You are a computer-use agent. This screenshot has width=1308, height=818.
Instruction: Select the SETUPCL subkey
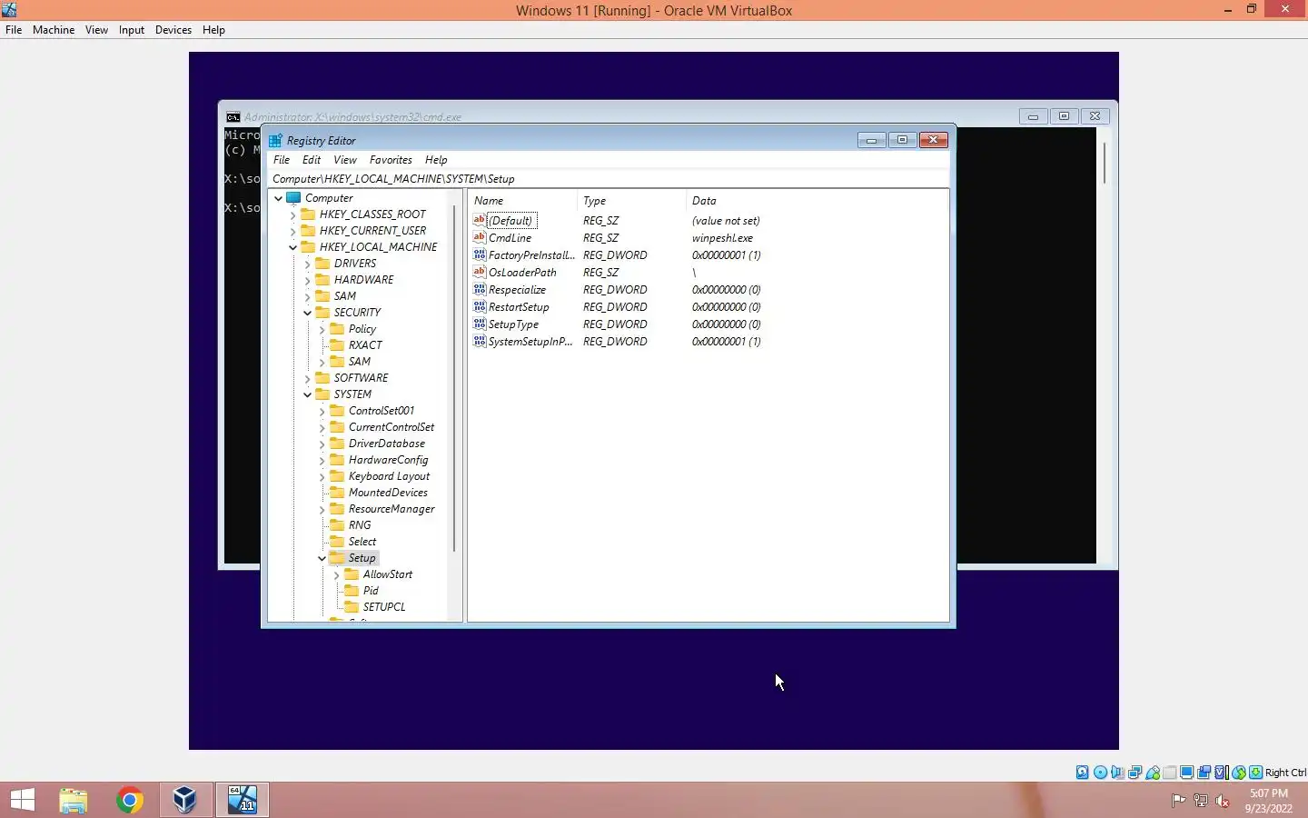(384, 607)
